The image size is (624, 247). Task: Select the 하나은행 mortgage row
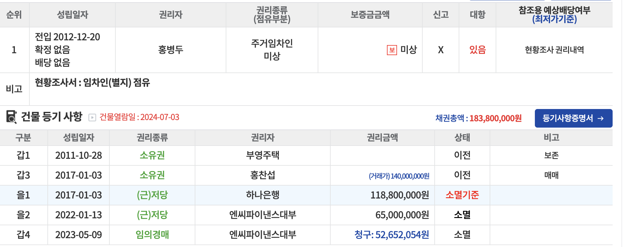(262, 195)
